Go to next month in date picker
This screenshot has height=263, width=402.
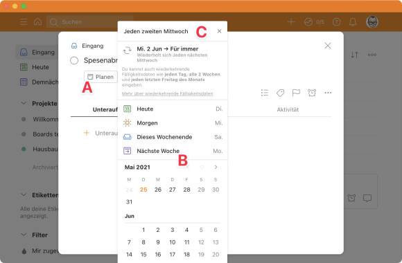216,167
